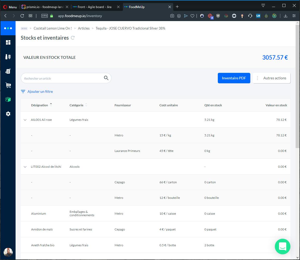Open the shopping cart orders icon
300x260 pixels.
click(x=8, y=85)
